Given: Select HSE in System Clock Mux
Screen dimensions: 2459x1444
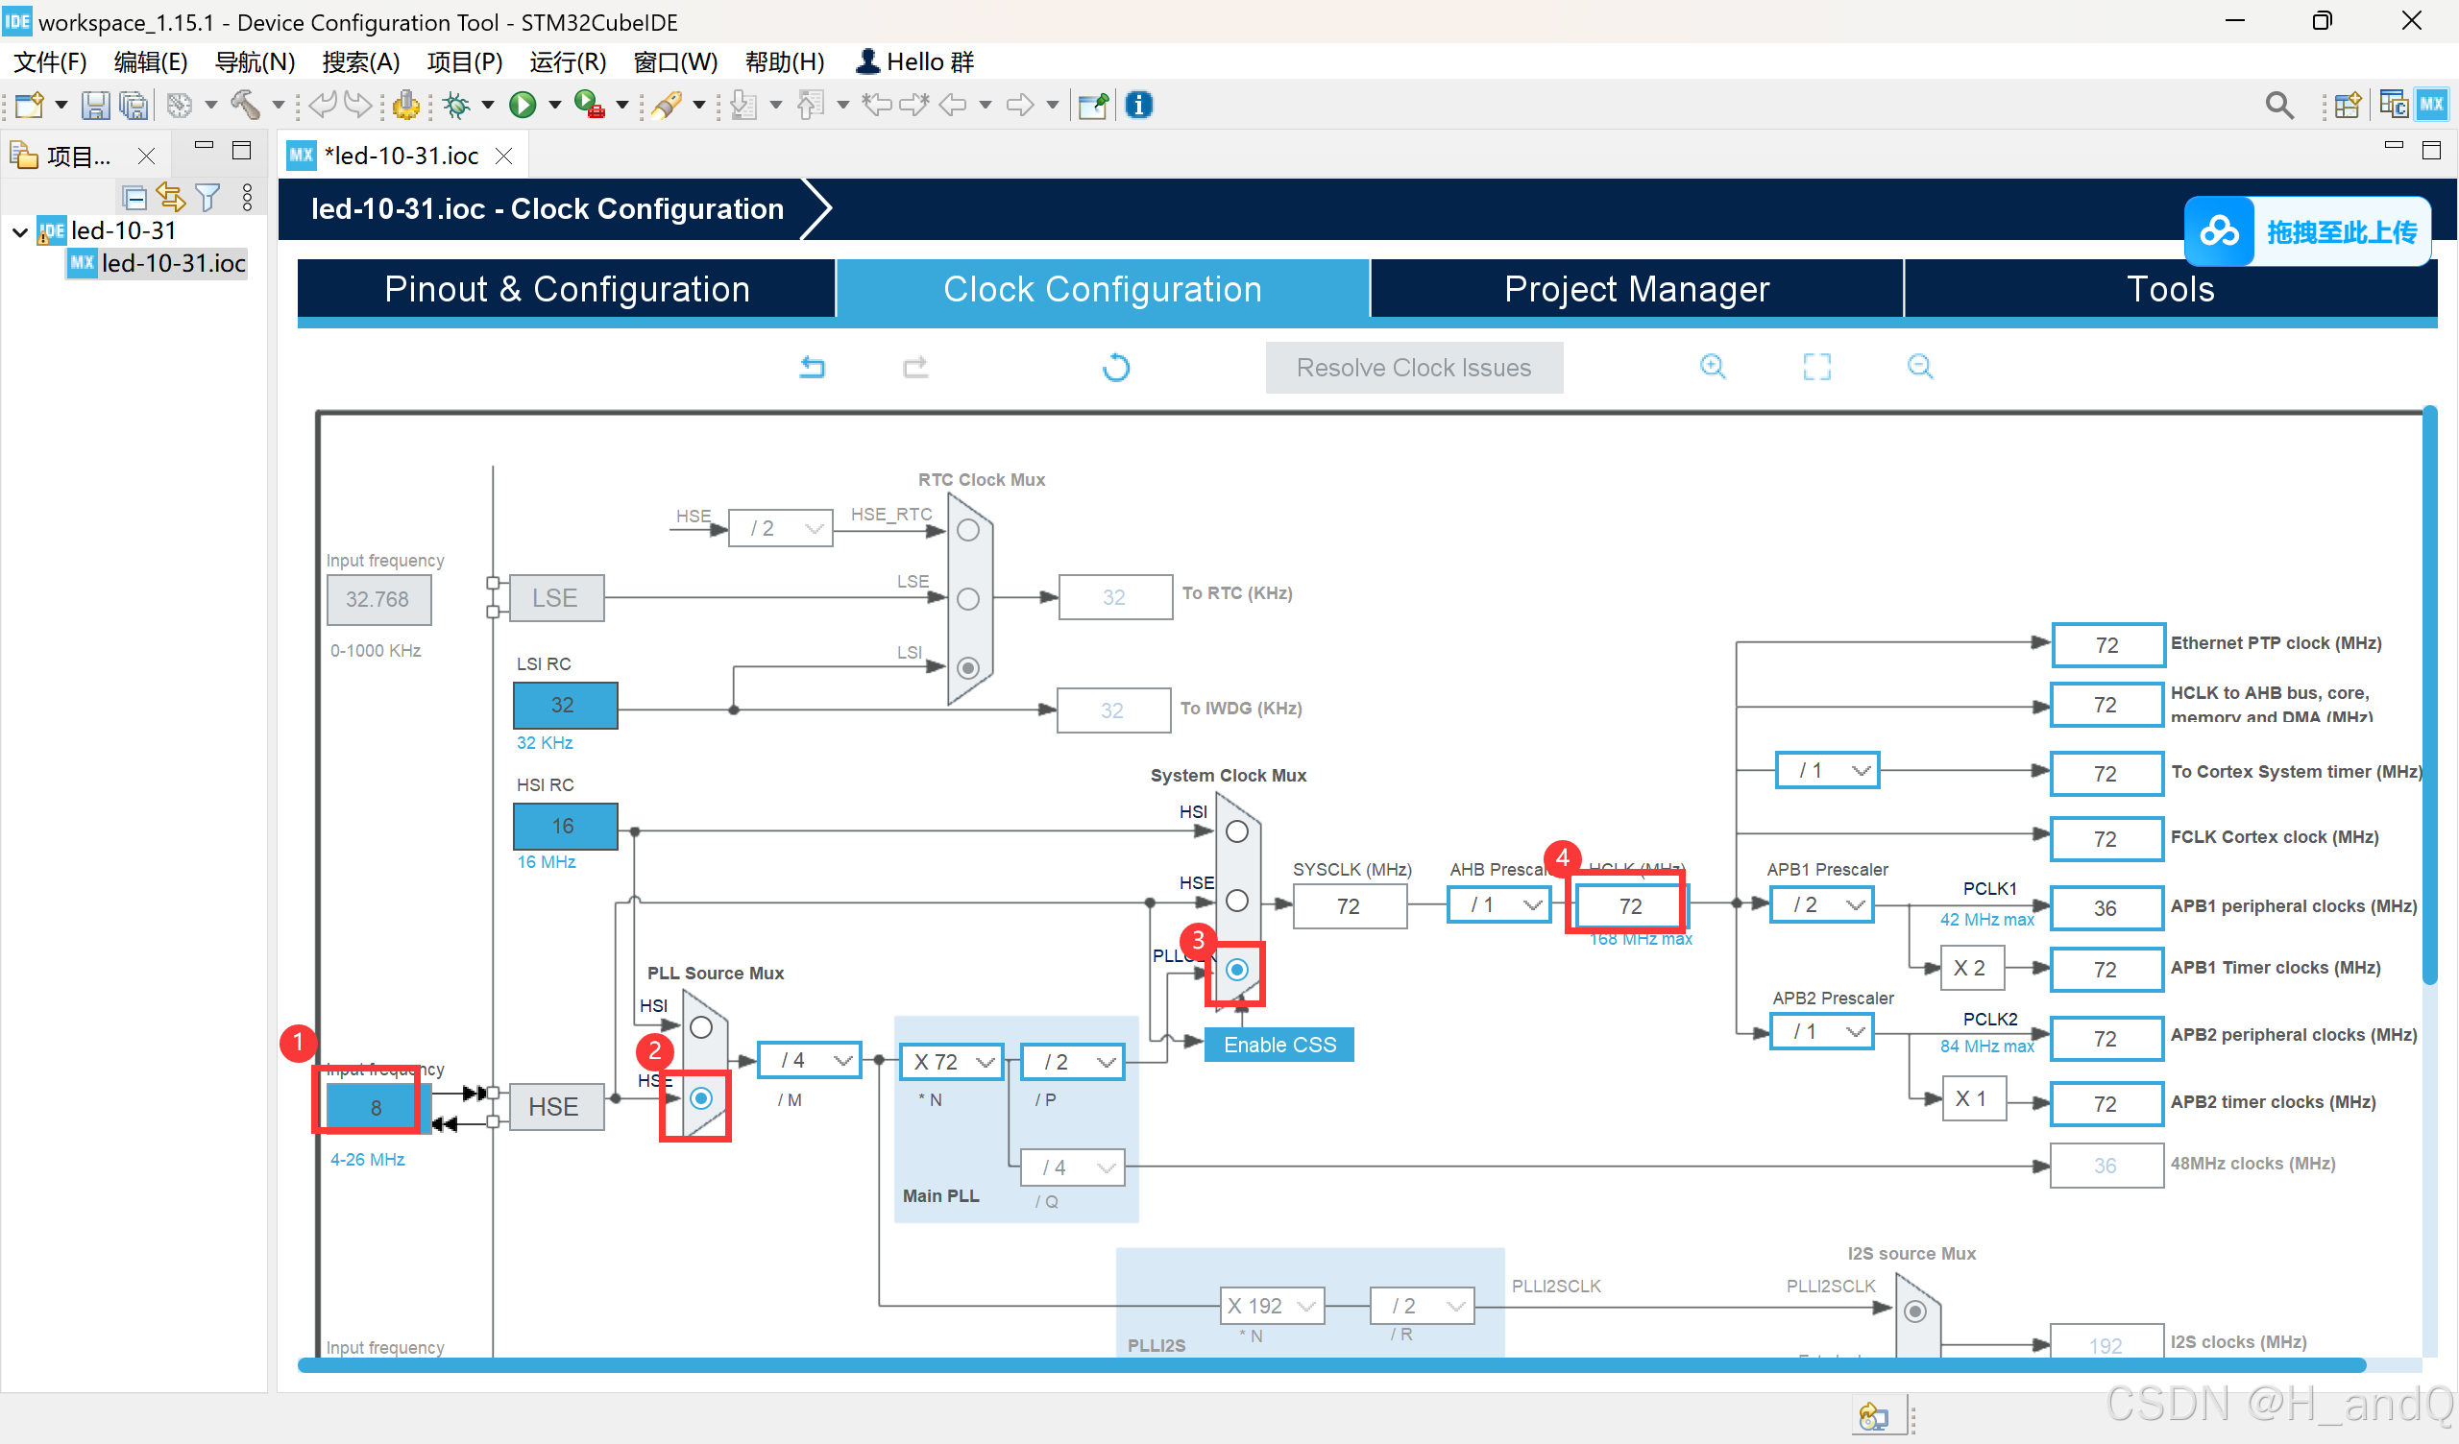Looking at the screenshot, I should point(1236,901).
